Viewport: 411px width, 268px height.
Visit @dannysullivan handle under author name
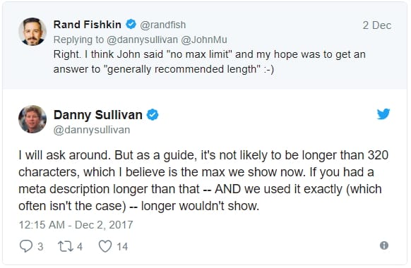pos(92,130)
